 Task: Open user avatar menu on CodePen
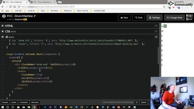click(189, 18)
